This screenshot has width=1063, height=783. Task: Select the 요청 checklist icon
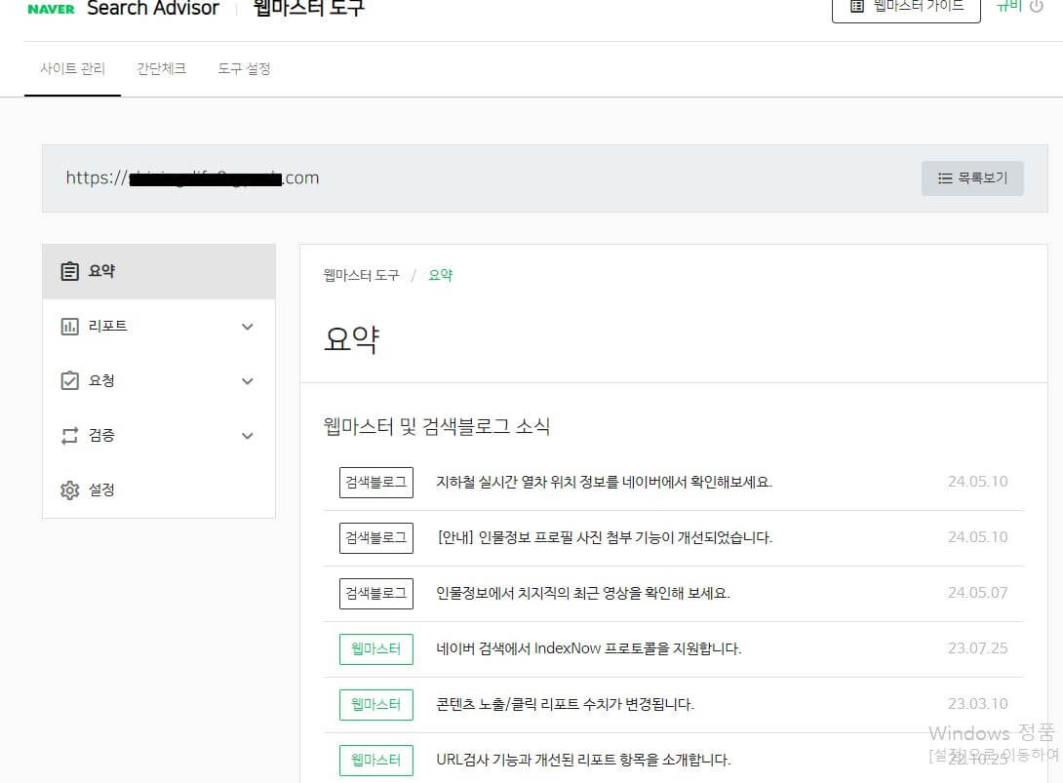pyautogui.click(x=68, y=380)
